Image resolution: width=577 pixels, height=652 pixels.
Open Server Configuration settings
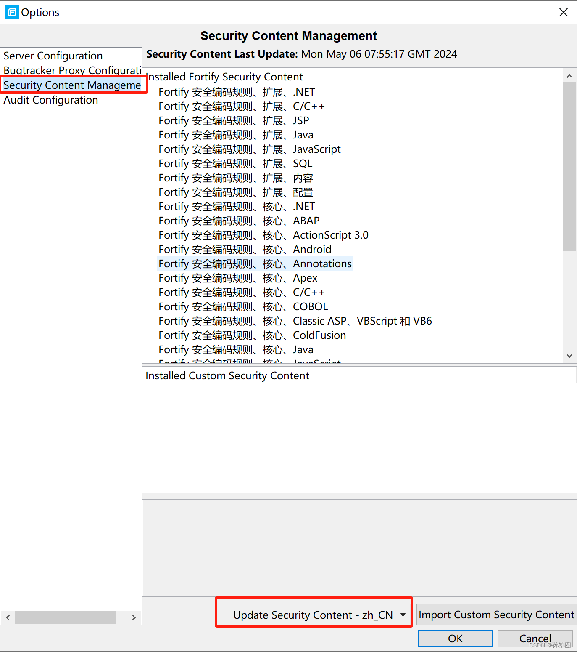[53, 56]
